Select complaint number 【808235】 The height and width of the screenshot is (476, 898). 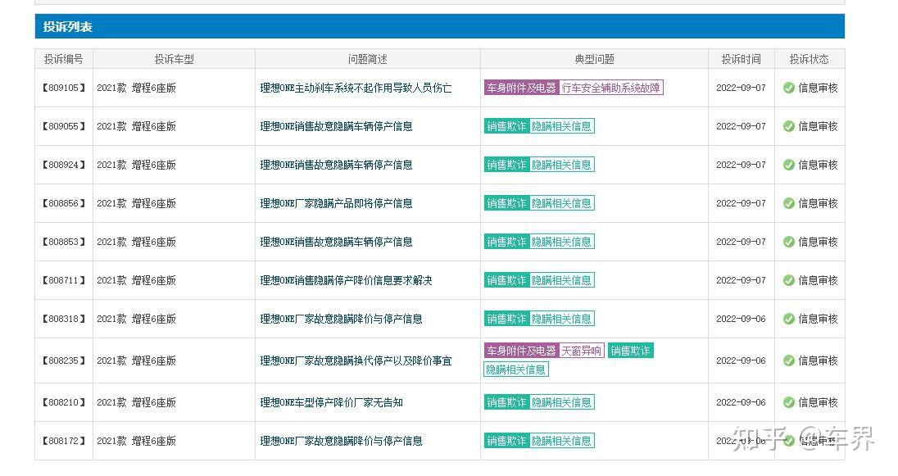click(x=64, y=360)
